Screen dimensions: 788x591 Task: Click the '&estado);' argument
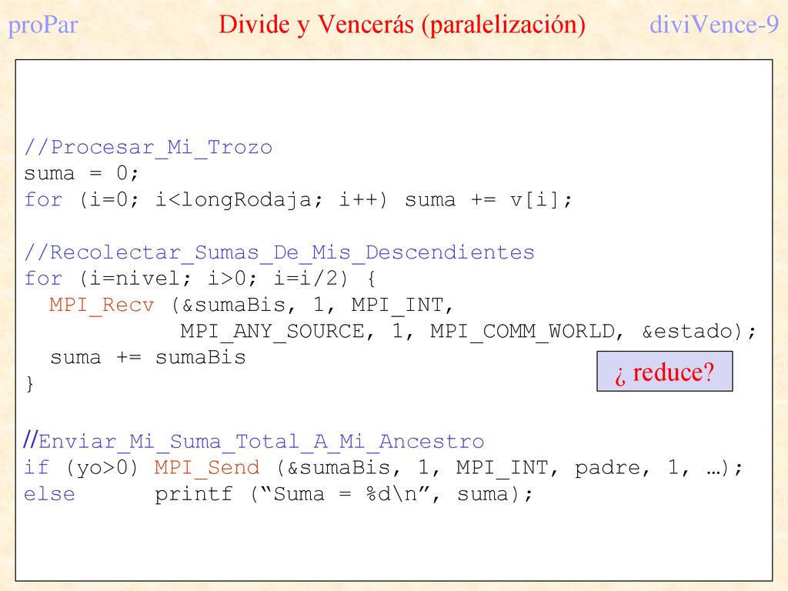699,332
